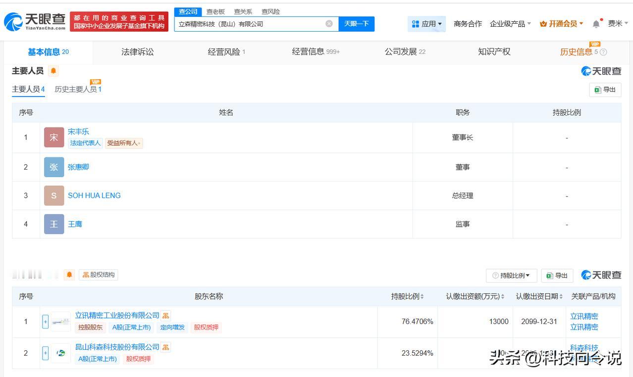Open the 费米 account menu
633x377 pixels.
[x=618, y=24]
